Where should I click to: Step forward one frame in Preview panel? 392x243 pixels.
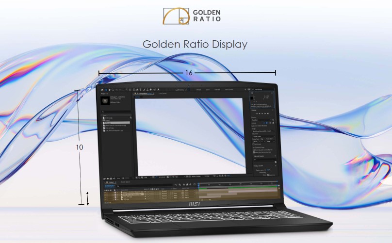point(265,113)
